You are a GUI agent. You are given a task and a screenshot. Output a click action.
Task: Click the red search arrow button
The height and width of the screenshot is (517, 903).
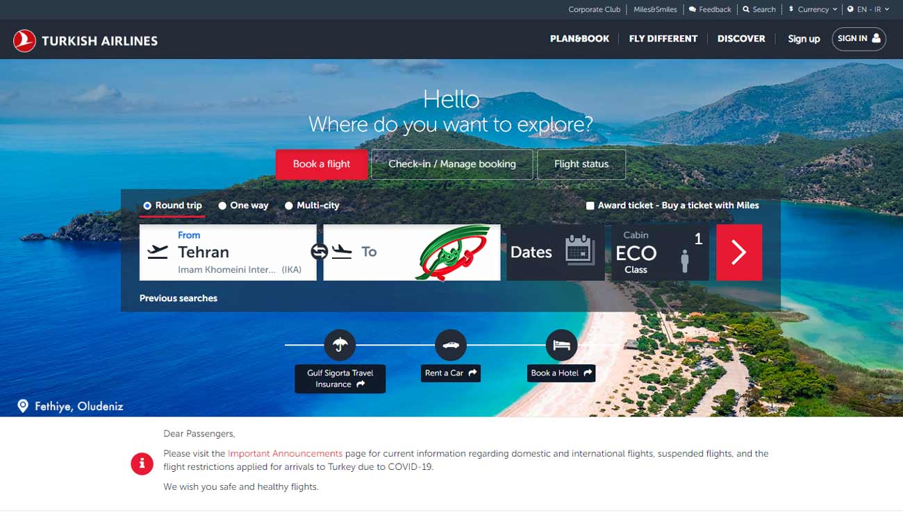(x=739, y=253)
